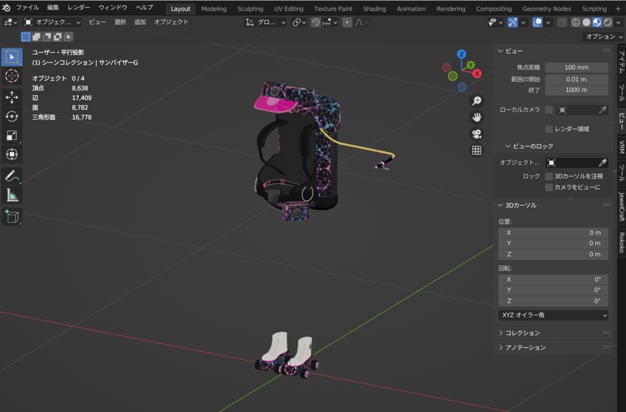Open the pivot point dropdown

[x=299, y=23]
